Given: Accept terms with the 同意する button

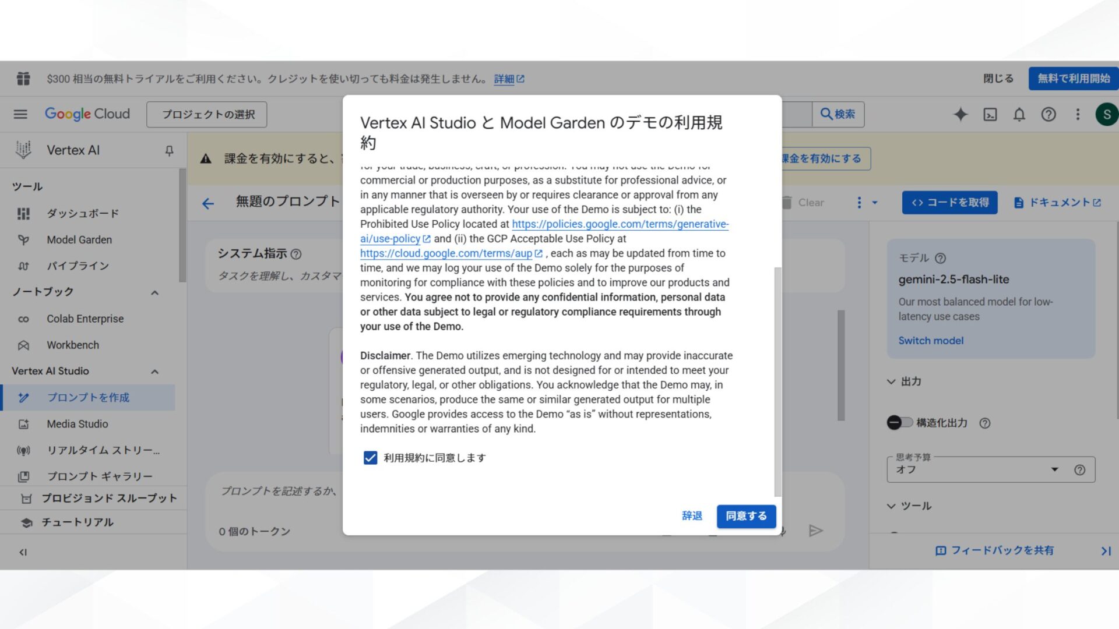Looking at the screenshot, I should (746, 516).
